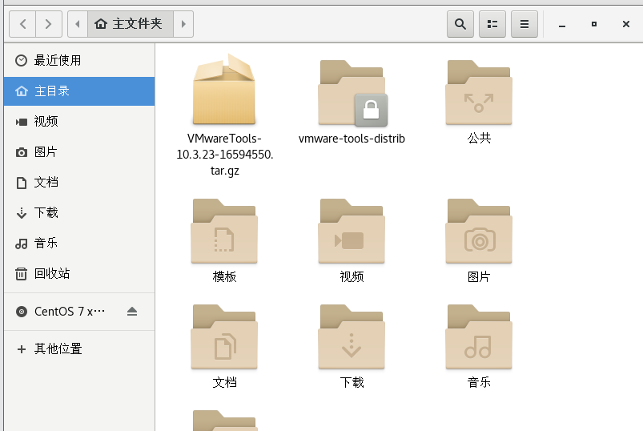
Task: Click the 视频 label under the grid folder
Action: [x=352, y=277]
